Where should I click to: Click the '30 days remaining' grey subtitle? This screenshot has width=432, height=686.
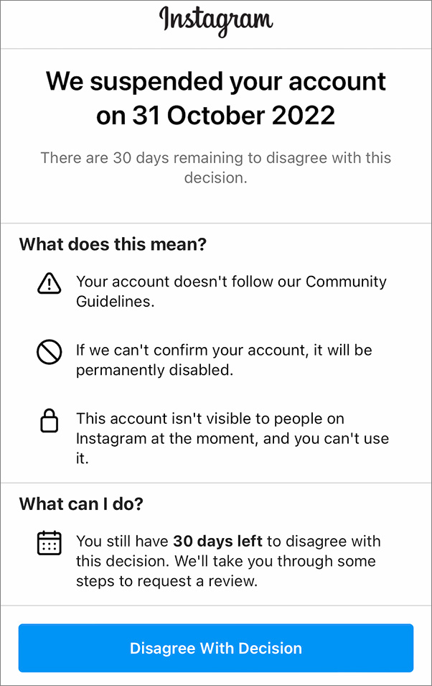[216, 157]
